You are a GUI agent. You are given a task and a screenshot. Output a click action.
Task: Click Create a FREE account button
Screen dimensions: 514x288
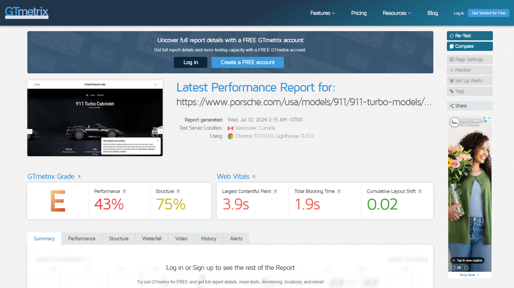pyautogui.click(x=248, y=62)
